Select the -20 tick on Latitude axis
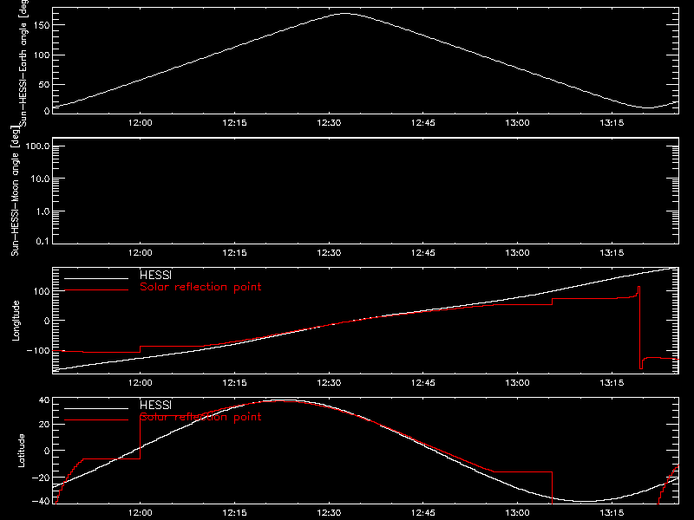The width and height of the screenshot is (694, 520). (x=41, y=478)
